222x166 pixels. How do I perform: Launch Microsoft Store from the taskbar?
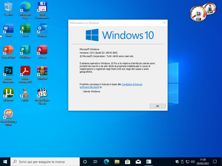pyautogui.click(x=127, y=162)
